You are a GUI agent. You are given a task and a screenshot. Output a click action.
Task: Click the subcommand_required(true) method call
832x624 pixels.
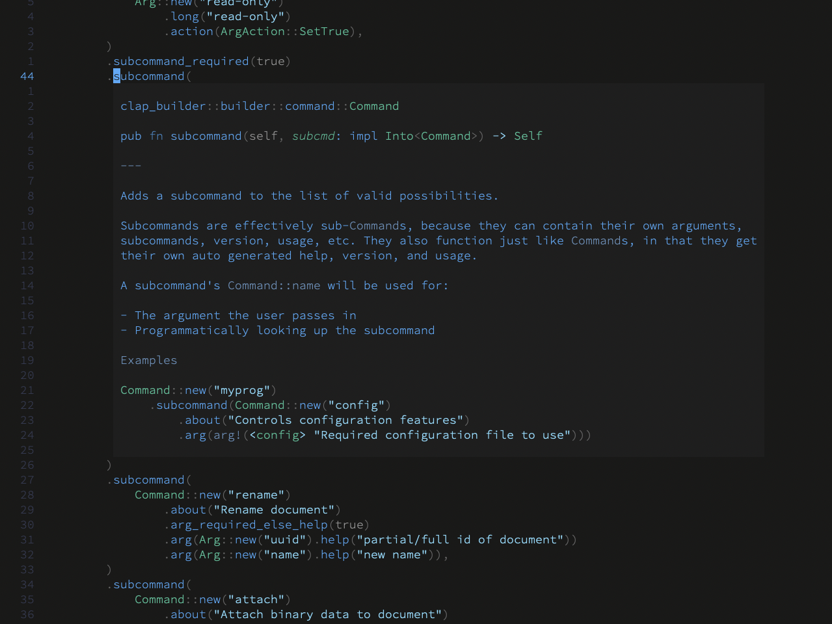[202, 62]
